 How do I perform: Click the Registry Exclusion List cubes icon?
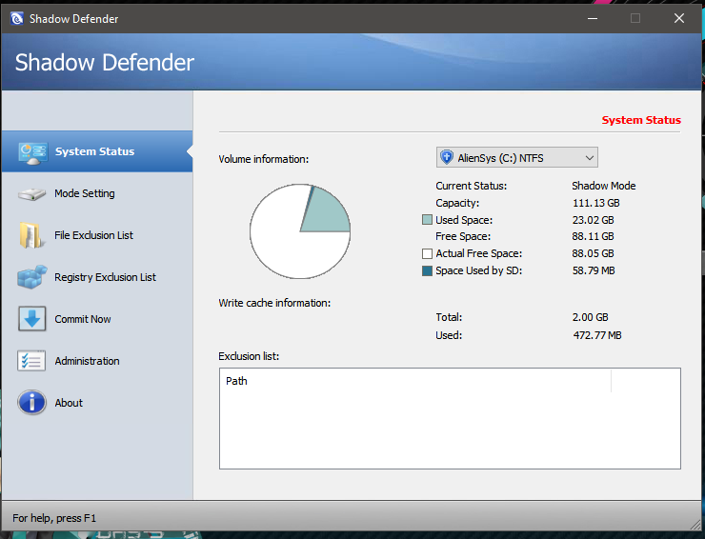(x=31, y=277)
